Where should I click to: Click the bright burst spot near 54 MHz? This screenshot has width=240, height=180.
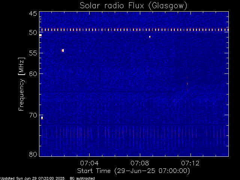point(63,50)
